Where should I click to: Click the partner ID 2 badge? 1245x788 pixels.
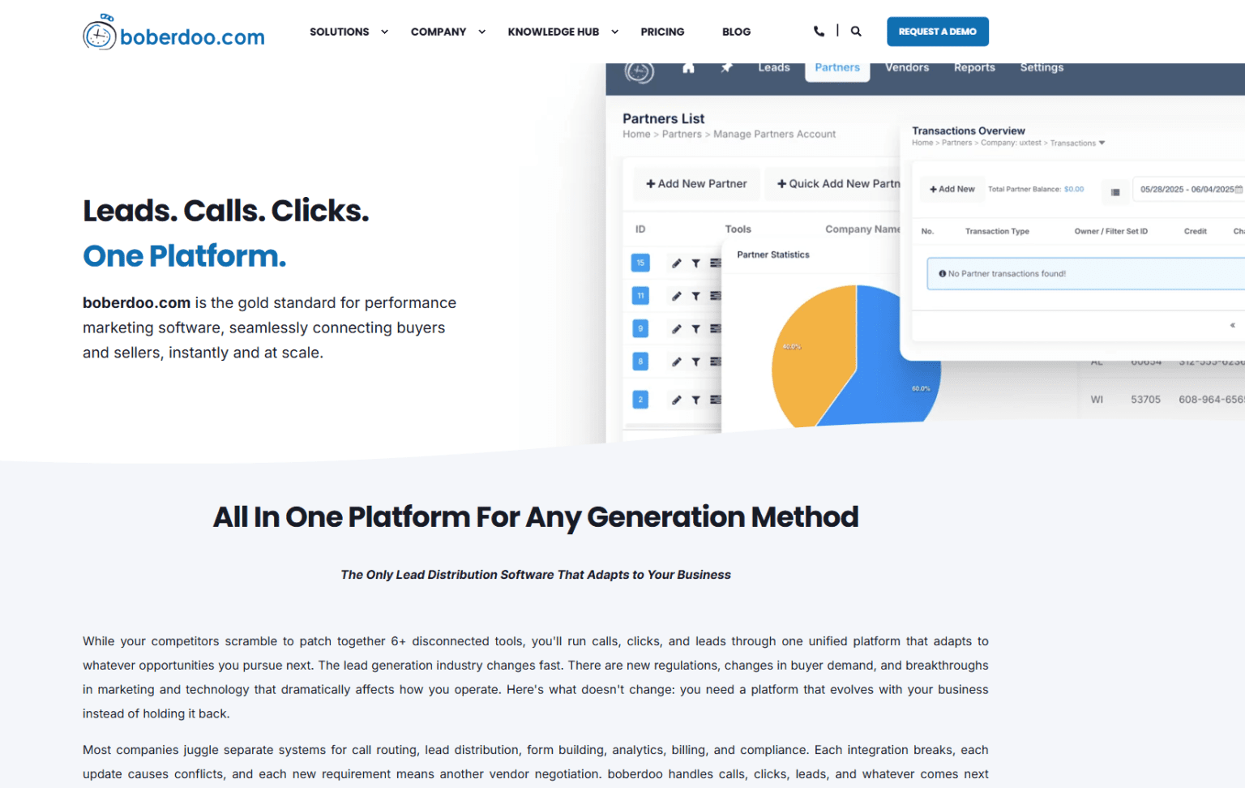(640, 400)
